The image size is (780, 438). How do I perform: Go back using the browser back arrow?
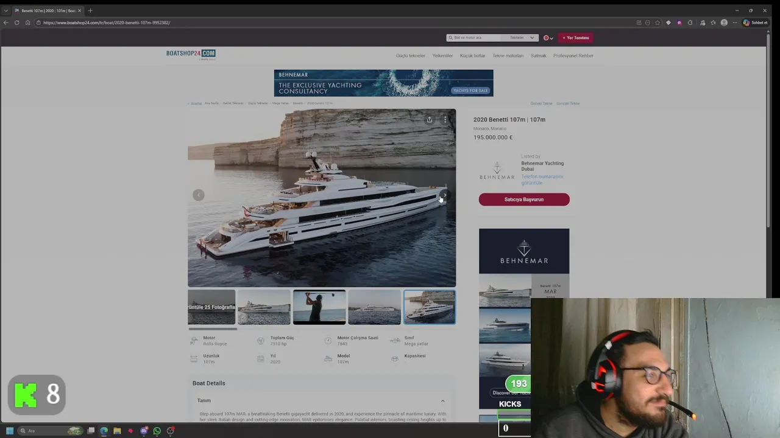click(x=6, y=23)
